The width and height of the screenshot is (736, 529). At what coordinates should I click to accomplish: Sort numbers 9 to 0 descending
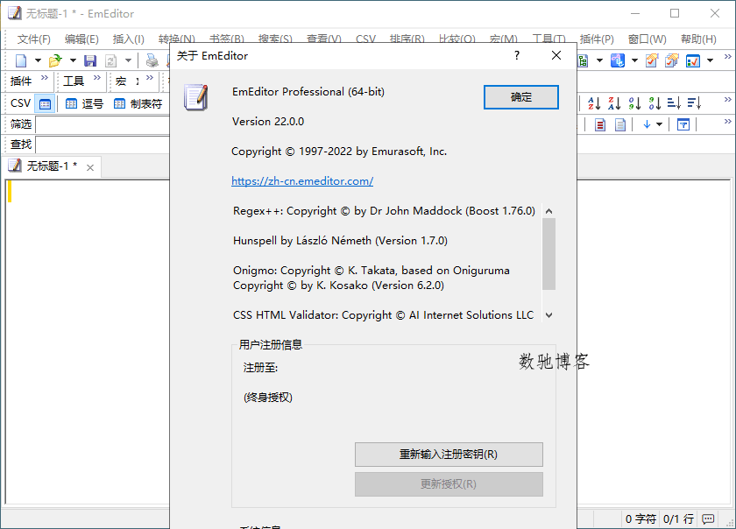pyautogui.click(x=655, y=102)
